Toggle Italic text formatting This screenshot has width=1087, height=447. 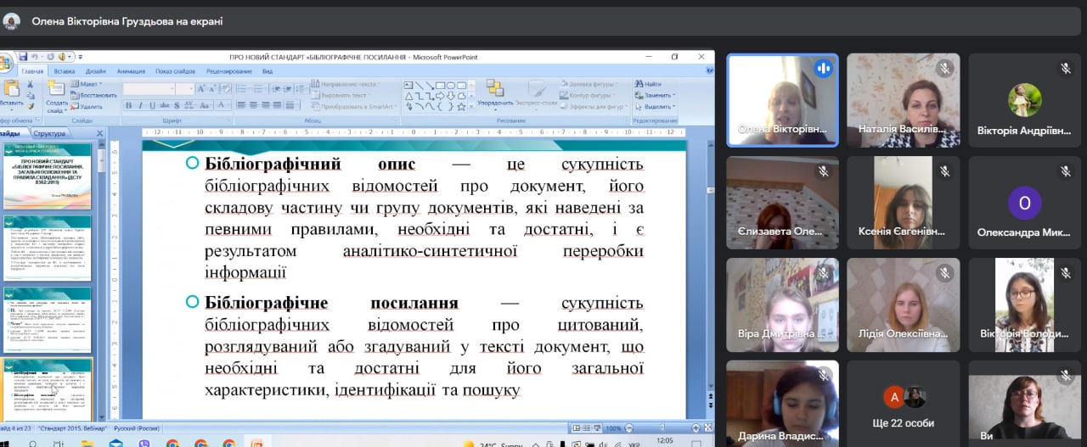[140, 106]
